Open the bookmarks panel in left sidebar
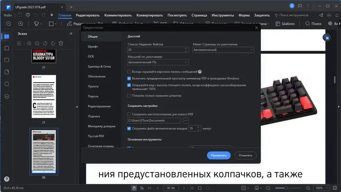The image size is (341, 192). pos(7,48)
